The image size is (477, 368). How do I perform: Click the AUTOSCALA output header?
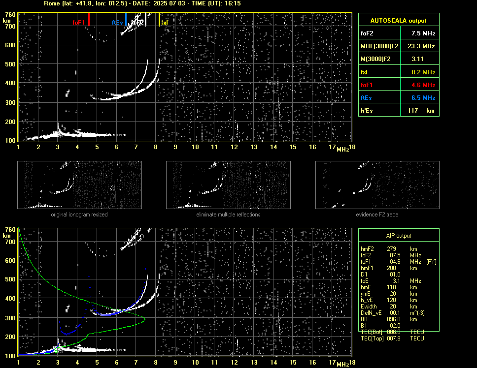[x=399, y=20]
